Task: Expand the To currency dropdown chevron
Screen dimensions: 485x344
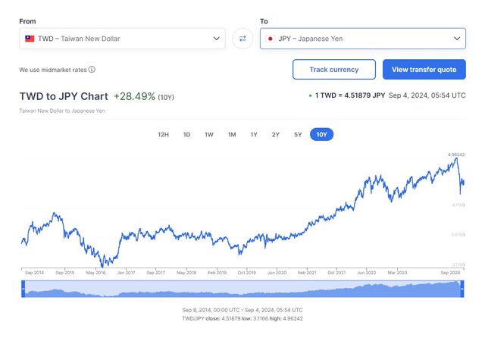Action: coord(457,38)
